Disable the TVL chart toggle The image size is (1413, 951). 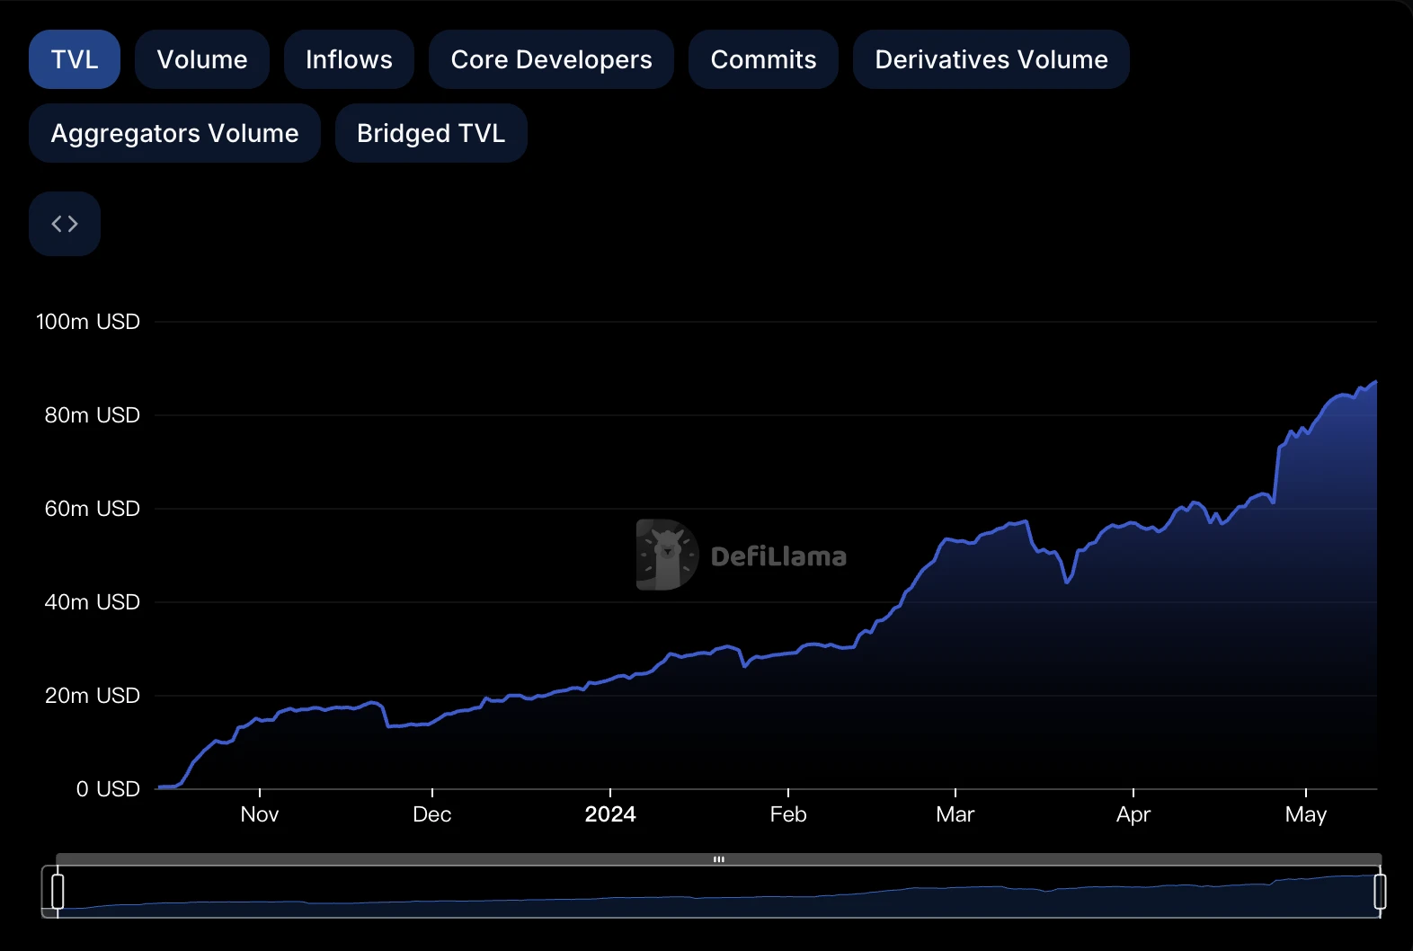coord(75,59)
